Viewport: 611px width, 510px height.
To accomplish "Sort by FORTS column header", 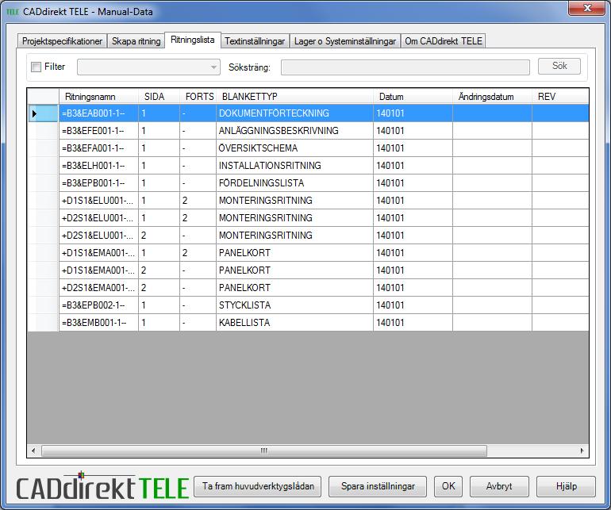I will (x=198, y=97).
